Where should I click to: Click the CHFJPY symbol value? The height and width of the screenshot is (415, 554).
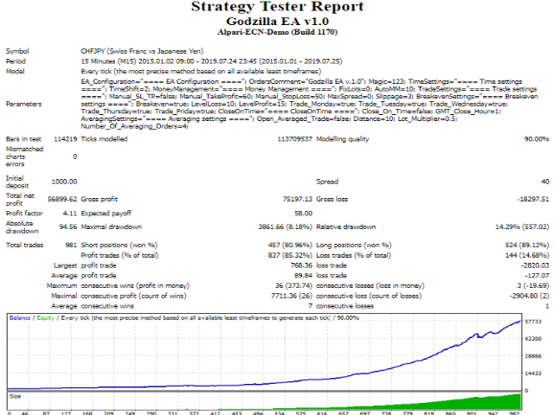pos(142,51)
